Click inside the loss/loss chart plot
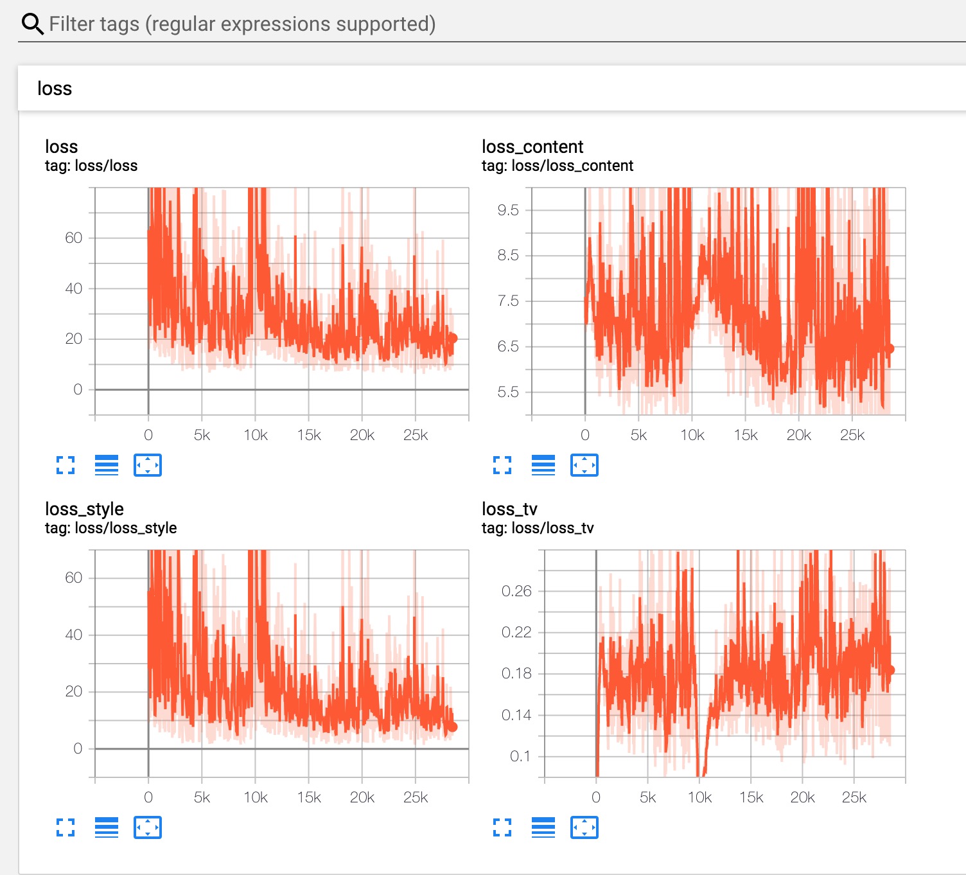This screenshot has width=966, height=875. point(282,301)
